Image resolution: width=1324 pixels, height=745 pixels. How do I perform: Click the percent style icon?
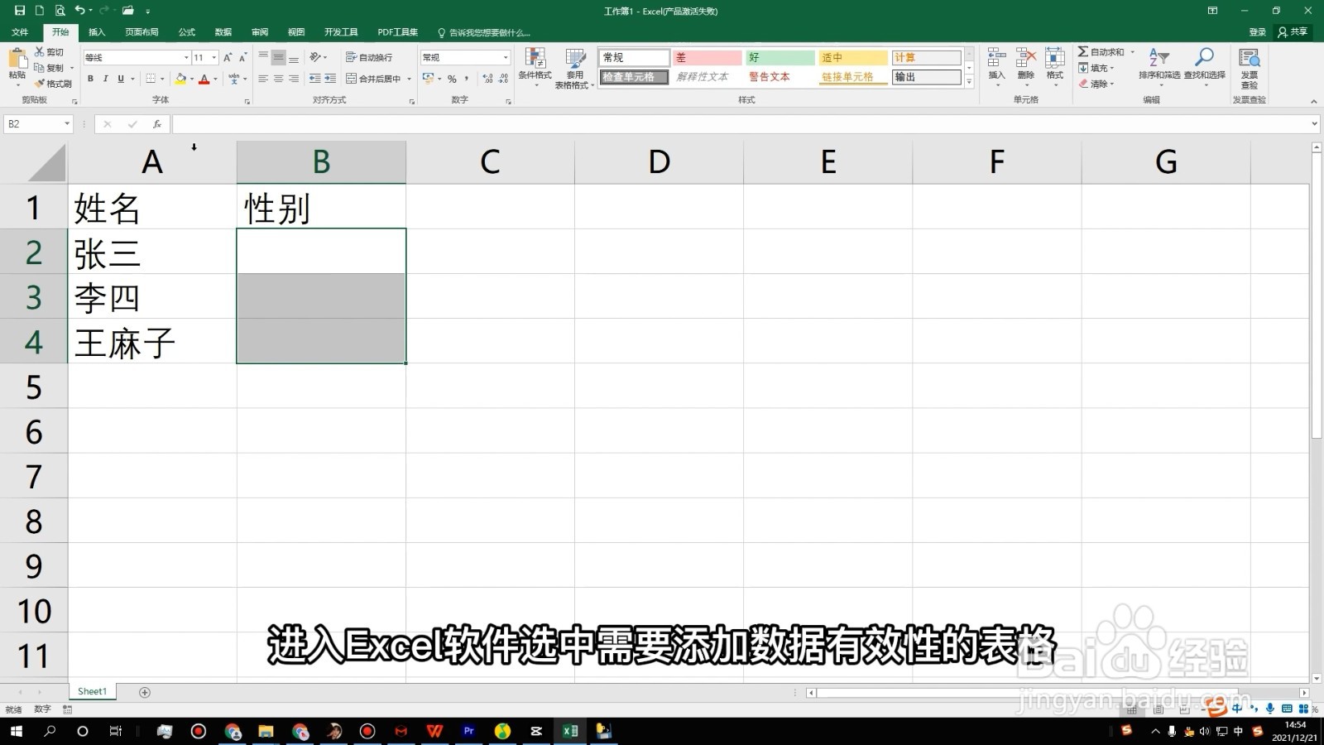(452, 79)
